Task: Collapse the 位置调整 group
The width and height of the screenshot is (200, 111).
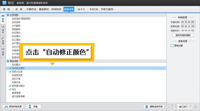Action: point(8,15)
